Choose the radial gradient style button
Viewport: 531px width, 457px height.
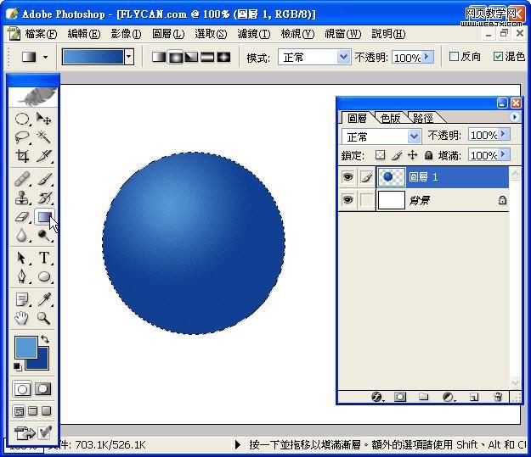(175, 57)
